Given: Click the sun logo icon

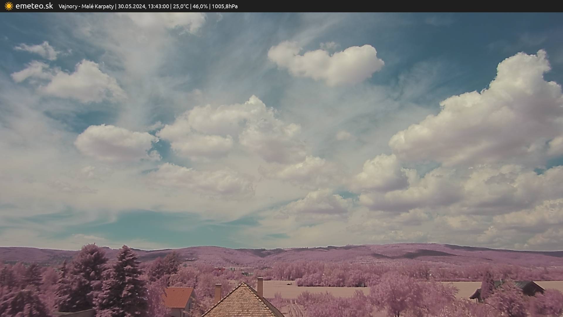Looking at the screenshot, I should click(9, 6).
